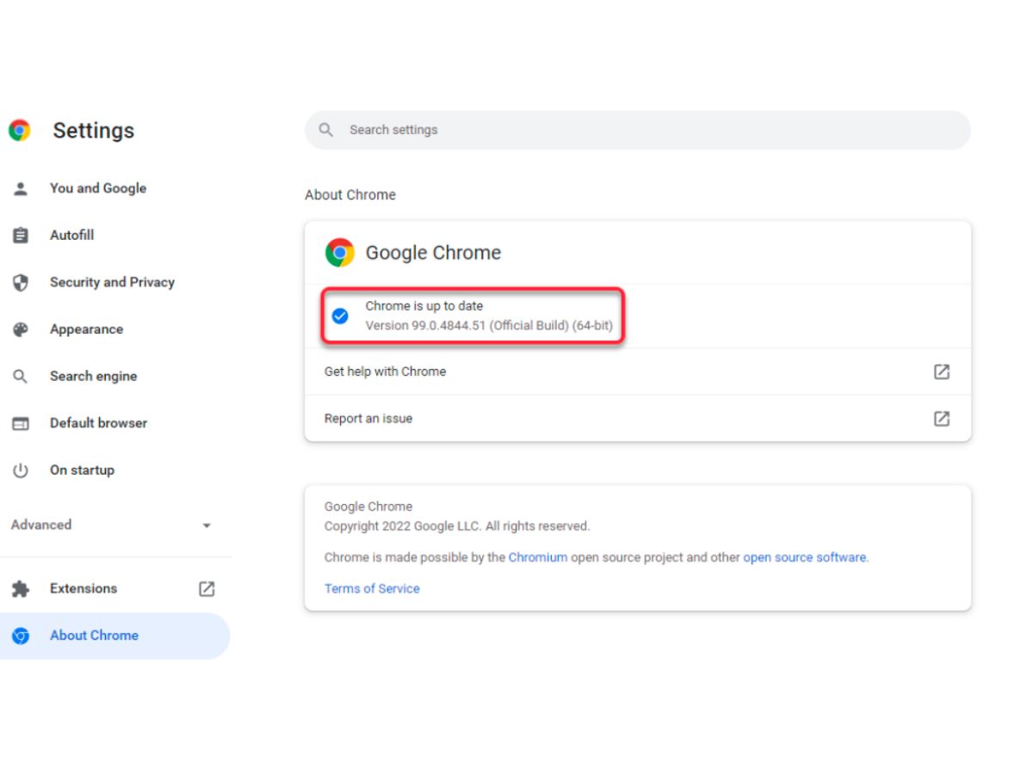Click the Search engine magnifier icon

click(x=21, y=377)
